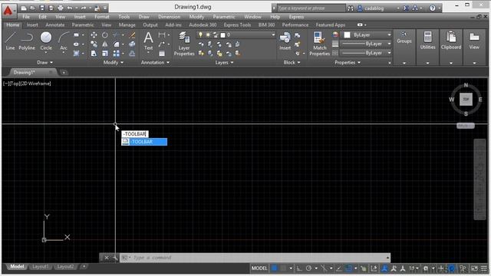Open the Express menu

click(296, 17)
